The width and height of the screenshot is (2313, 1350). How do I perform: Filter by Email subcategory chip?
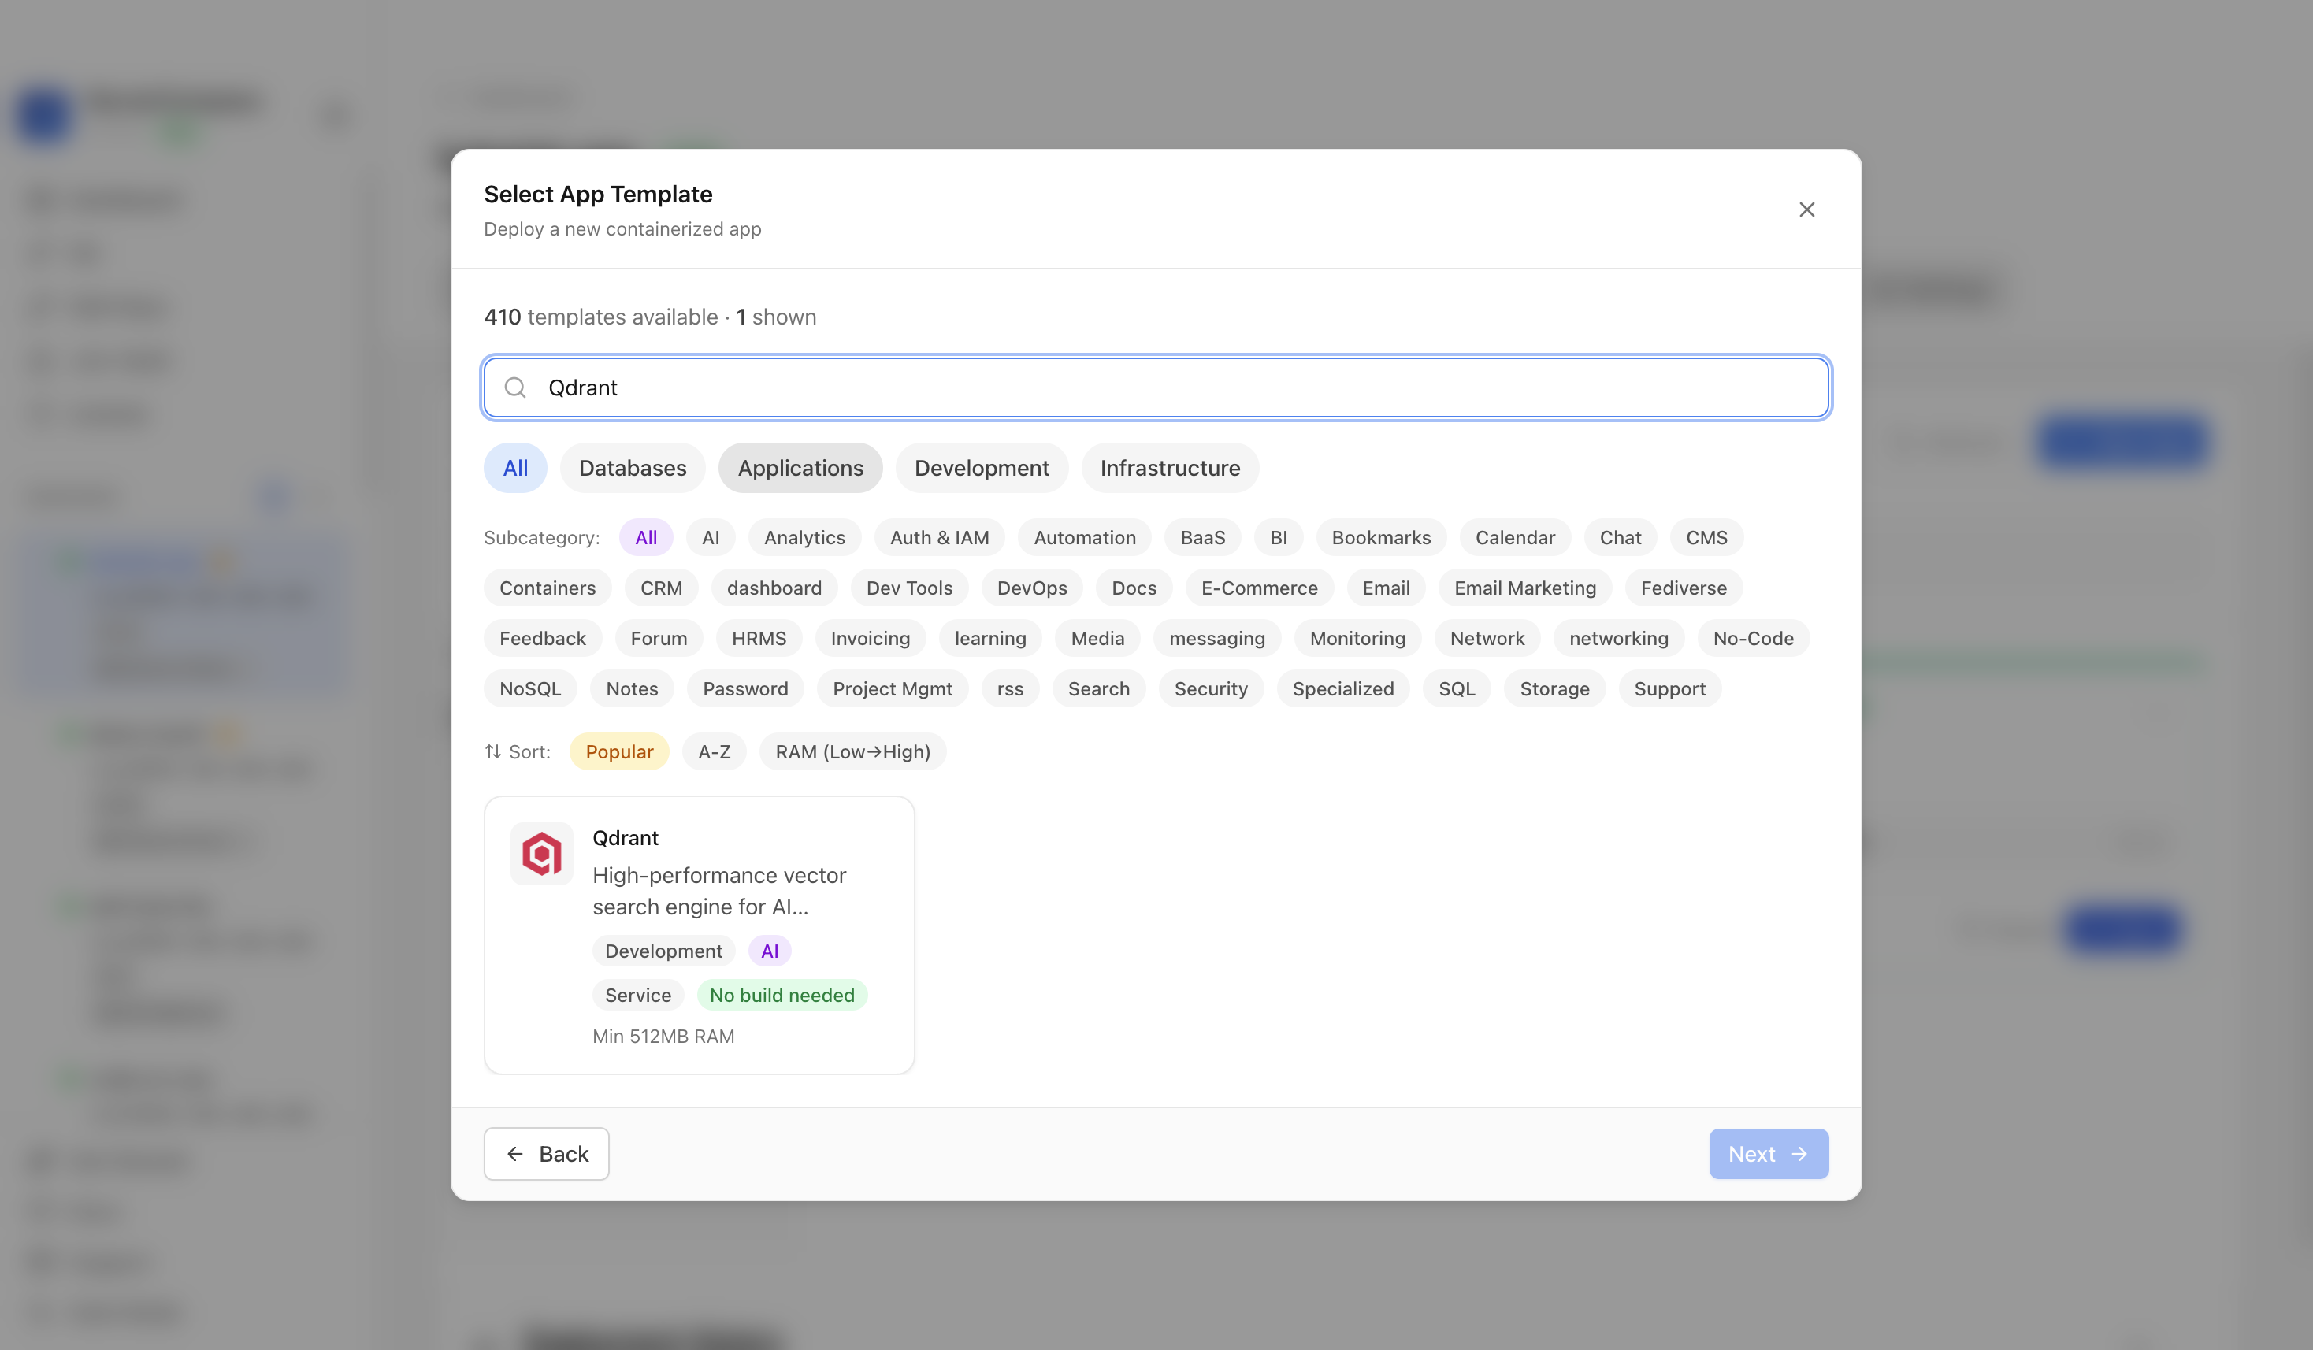coord(1385,588)
